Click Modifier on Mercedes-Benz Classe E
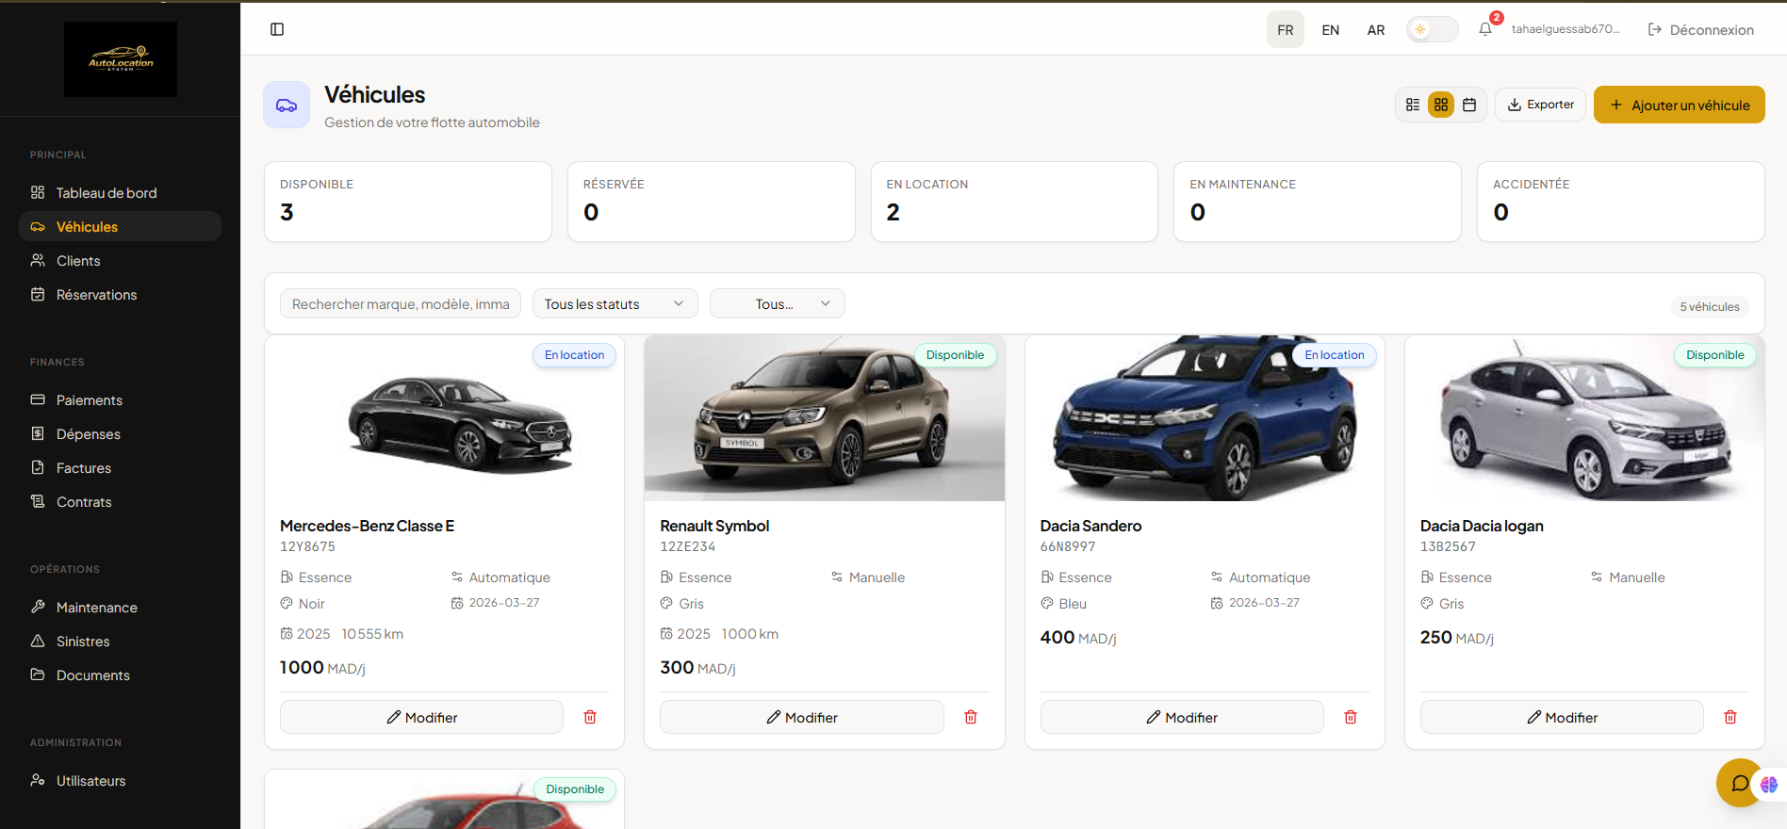Image resolution: width=1787 pixels, height=829 pixels. point(421,717)
